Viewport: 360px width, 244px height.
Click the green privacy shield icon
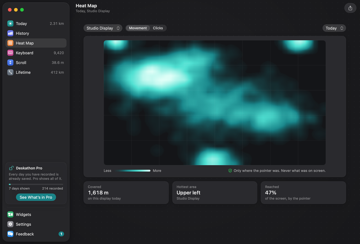click(x=230, y=171)
